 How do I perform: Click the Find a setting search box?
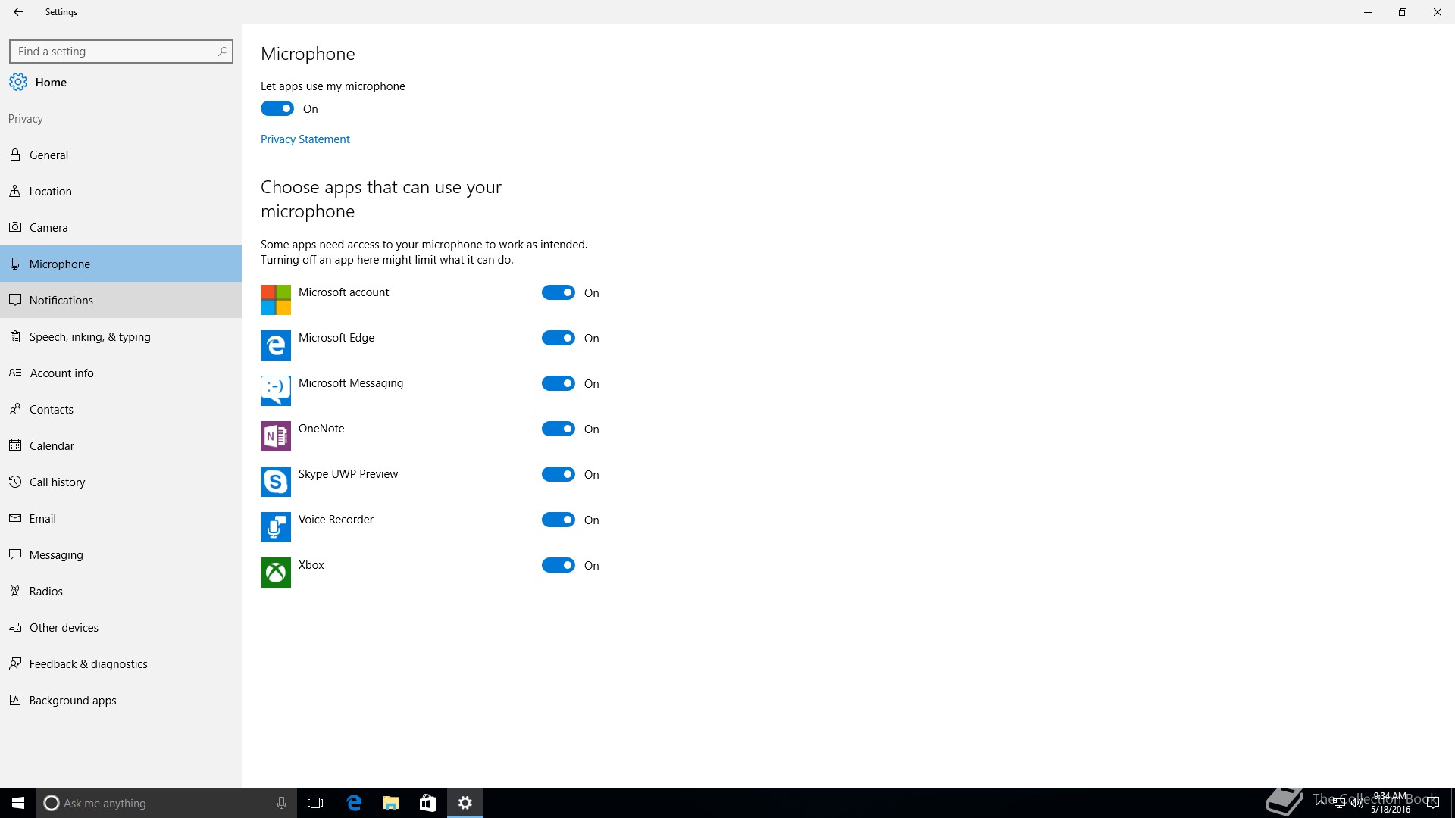point(121,52)
